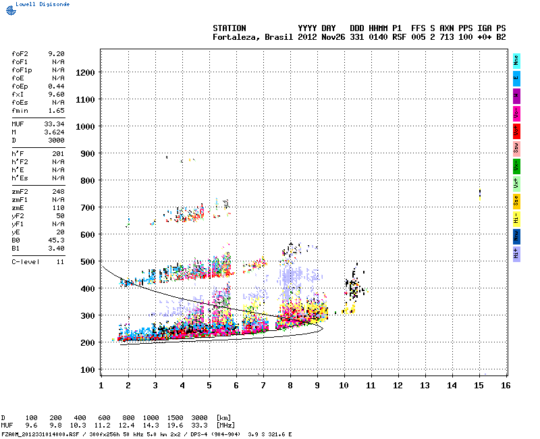Screen dimensions: 540x439
Task: Click the day-of-year 331 in header
Action: pyautogui.click(x=357, y=37)
